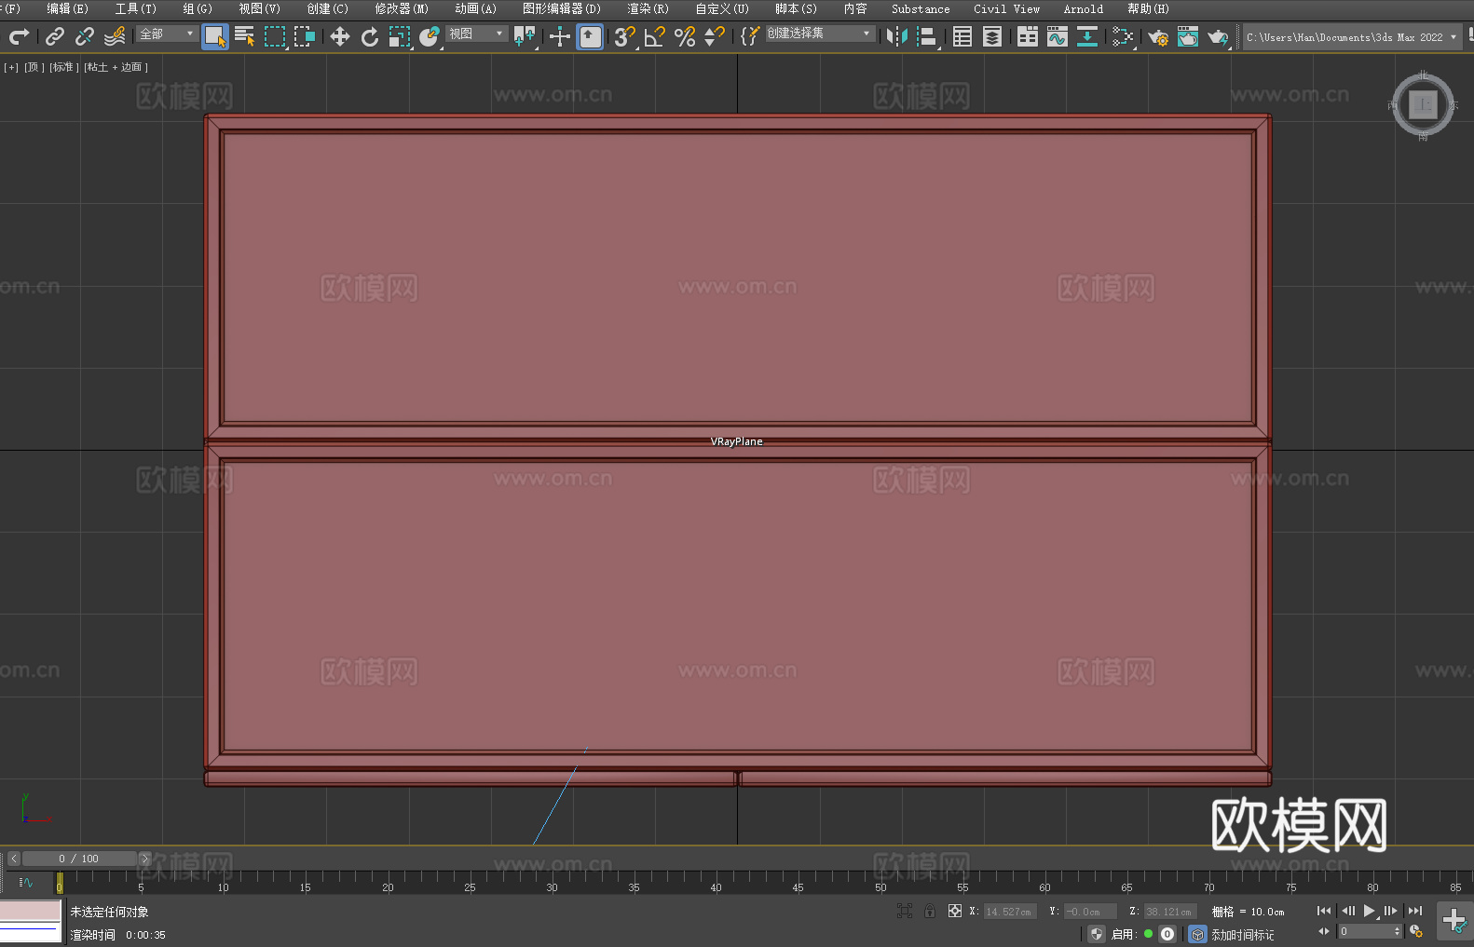Click the X coordinate input field
This screenshot has width=1474, height=947.
point(1009,912)
